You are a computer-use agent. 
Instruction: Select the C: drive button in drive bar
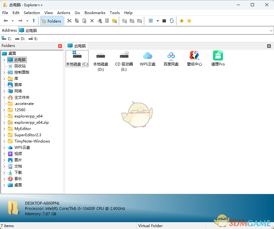[7, 38]
